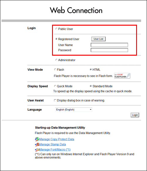
Task: Click the Manage Stamp Data icon
Action: pos(37,145)
